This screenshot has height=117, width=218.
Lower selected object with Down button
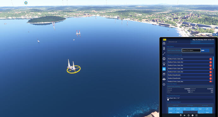pyautogui.click(x=194, y=109)
